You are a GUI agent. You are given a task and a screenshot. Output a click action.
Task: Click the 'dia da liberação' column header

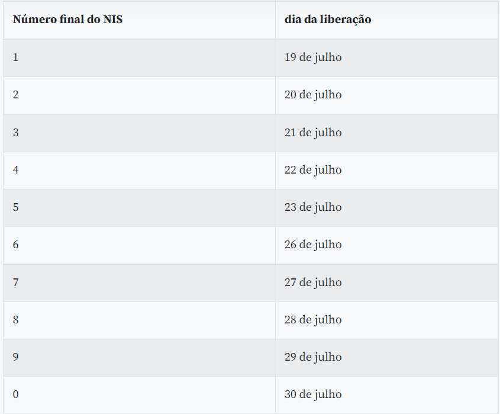[x=386, y=20]
